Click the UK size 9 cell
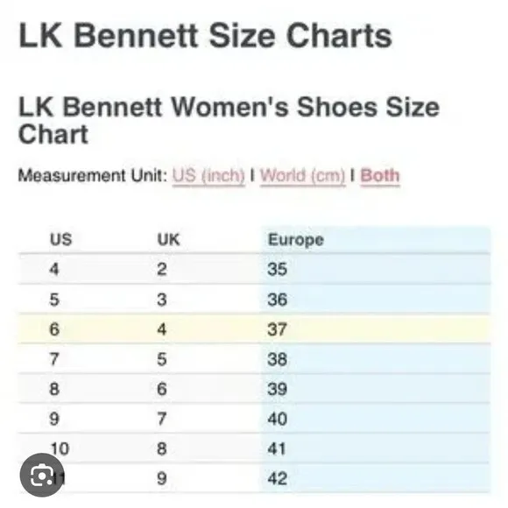 (162, 478)
